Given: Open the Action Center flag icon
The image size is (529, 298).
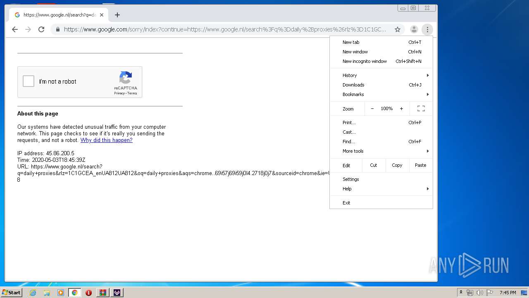Looking at the screenshot, I should point(490,293).
